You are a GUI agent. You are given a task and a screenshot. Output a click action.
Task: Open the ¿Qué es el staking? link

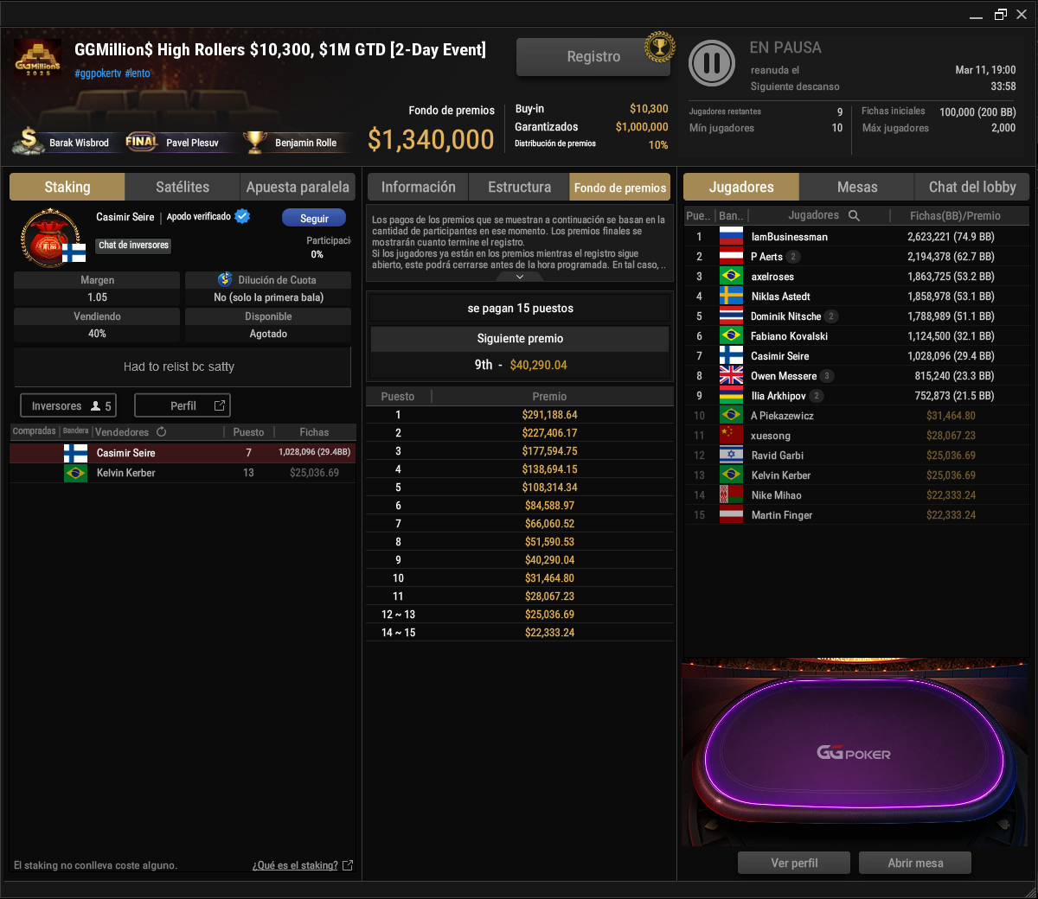[295, 865]
